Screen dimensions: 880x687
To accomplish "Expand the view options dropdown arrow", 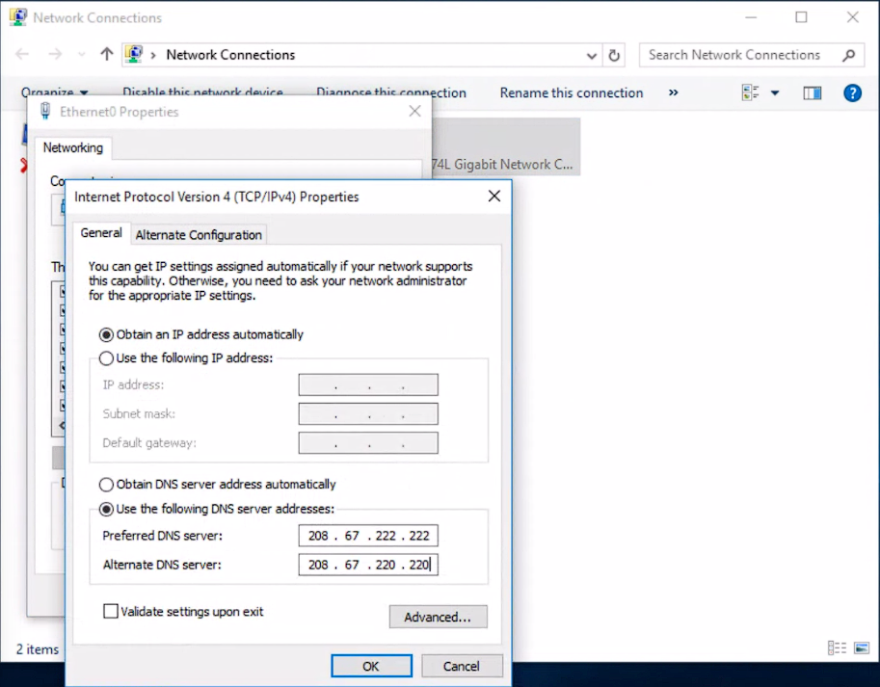I will tap(775, 92).
